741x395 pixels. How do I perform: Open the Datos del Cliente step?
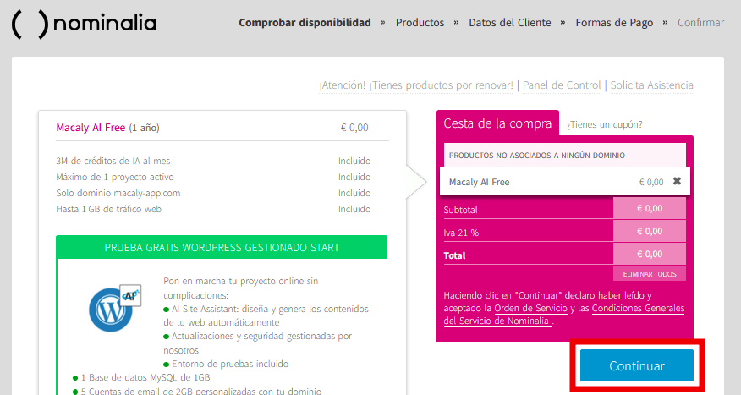tap(509, 23)
